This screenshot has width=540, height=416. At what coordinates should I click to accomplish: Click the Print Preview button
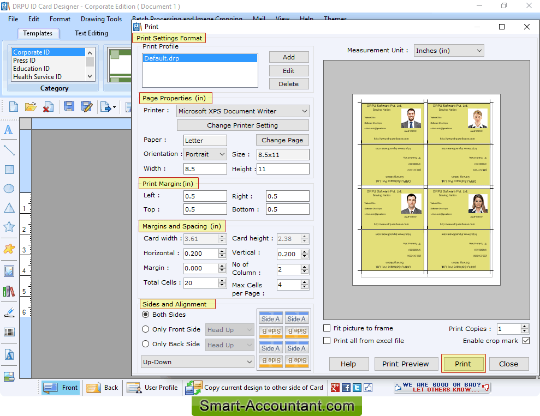[x=406, y=364]
